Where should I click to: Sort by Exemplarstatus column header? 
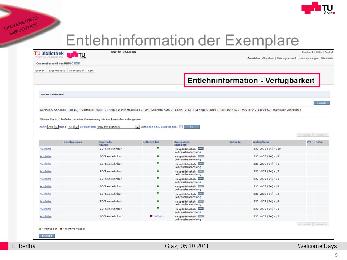tap(106, 143)
